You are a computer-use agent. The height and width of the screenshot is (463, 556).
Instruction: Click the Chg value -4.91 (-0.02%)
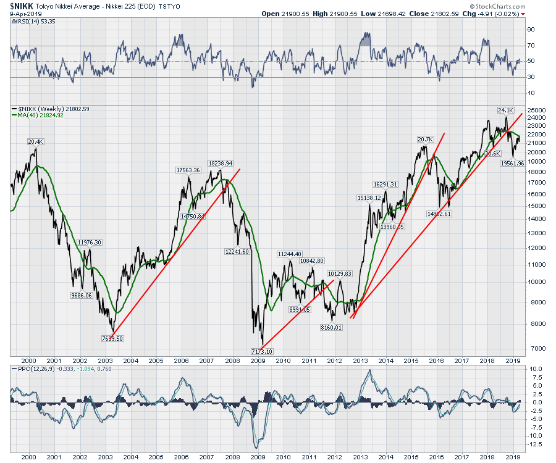coord(499,14)
